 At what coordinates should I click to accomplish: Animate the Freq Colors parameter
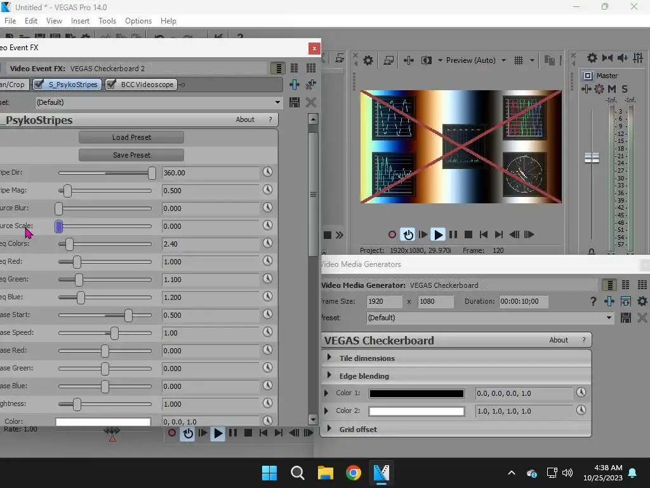(x=267, y=243)
